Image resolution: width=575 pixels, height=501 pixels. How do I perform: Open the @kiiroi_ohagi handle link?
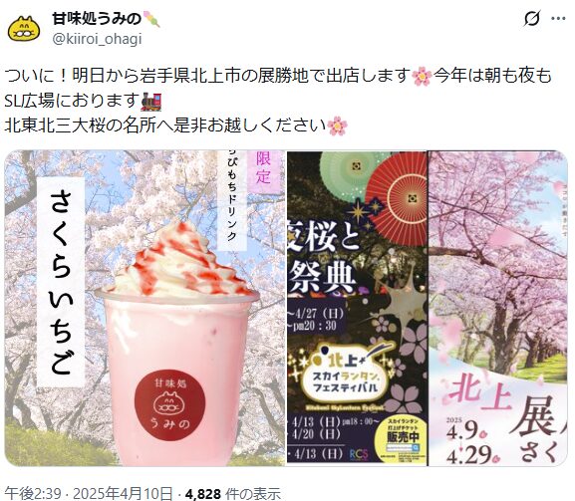coord(97,39)
